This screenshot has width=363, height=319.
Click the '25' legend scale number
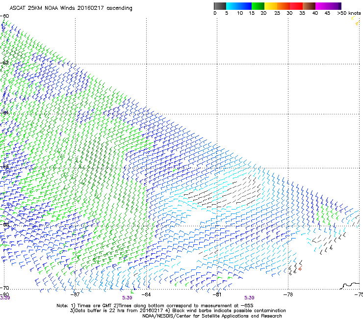point(277,13)
